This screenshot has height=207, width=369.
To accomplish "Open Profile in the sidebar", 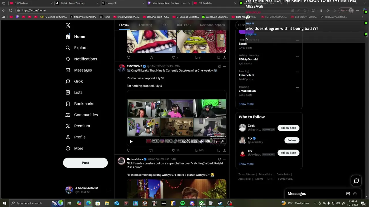I will tap(76, 137).
